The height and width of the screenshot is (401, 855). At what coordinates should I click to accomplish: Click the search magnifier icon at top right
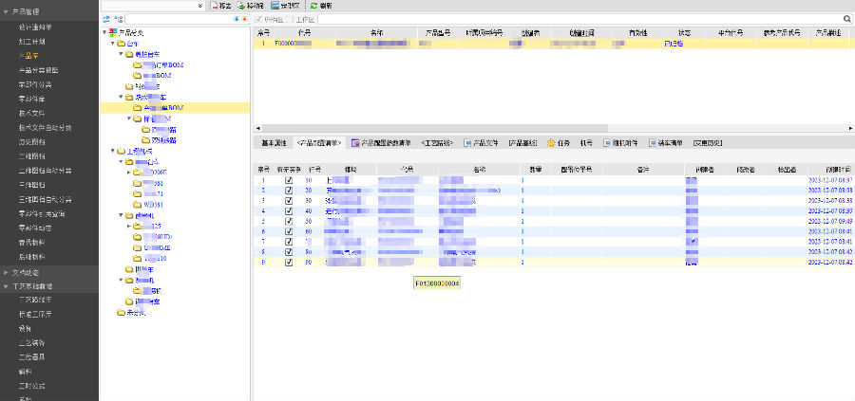click(845, 18)
